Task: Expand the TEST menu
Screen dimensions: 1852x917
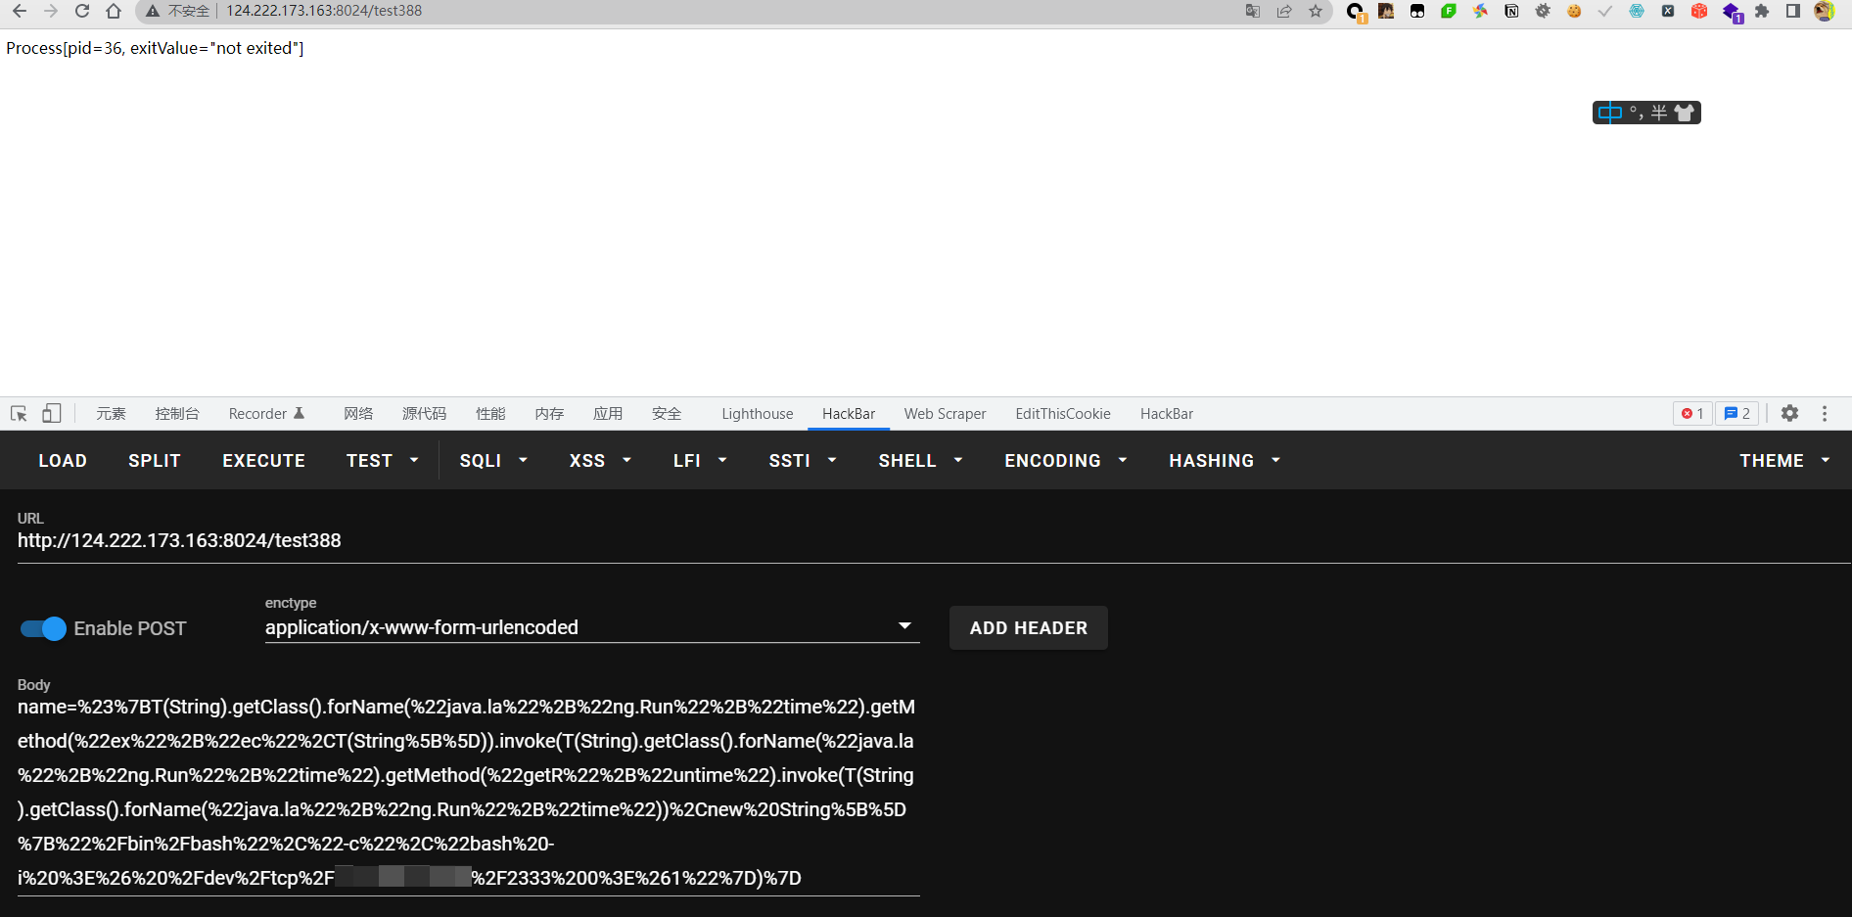Action: 382,460
